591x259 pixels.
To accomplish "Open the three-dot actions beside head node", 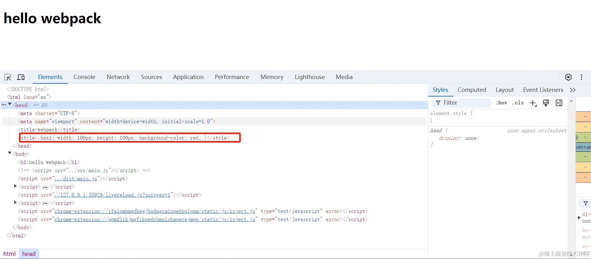I will 3,105.
